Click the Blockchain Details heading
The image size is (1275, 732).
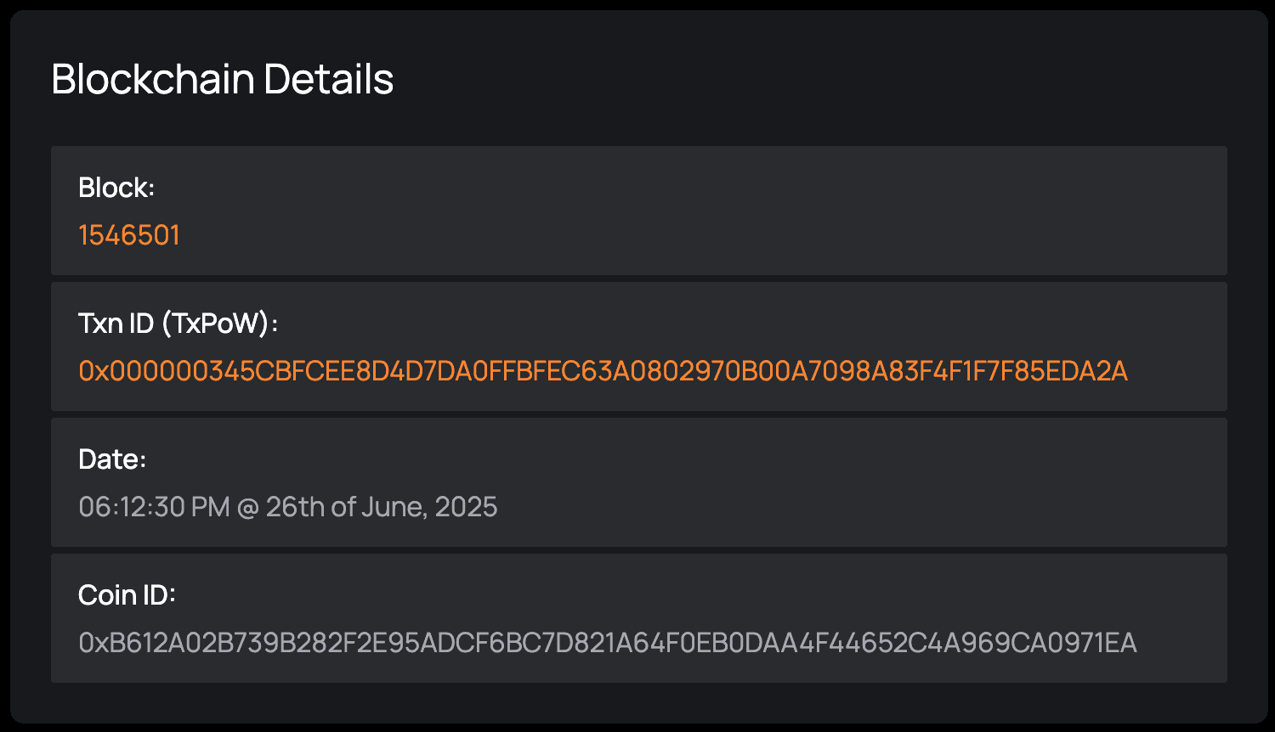(x=223, y=79)
